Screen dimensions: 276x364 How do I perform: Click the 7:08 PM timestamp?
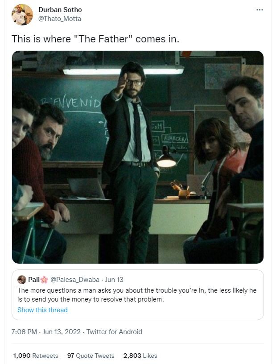[x=24, y=332]
